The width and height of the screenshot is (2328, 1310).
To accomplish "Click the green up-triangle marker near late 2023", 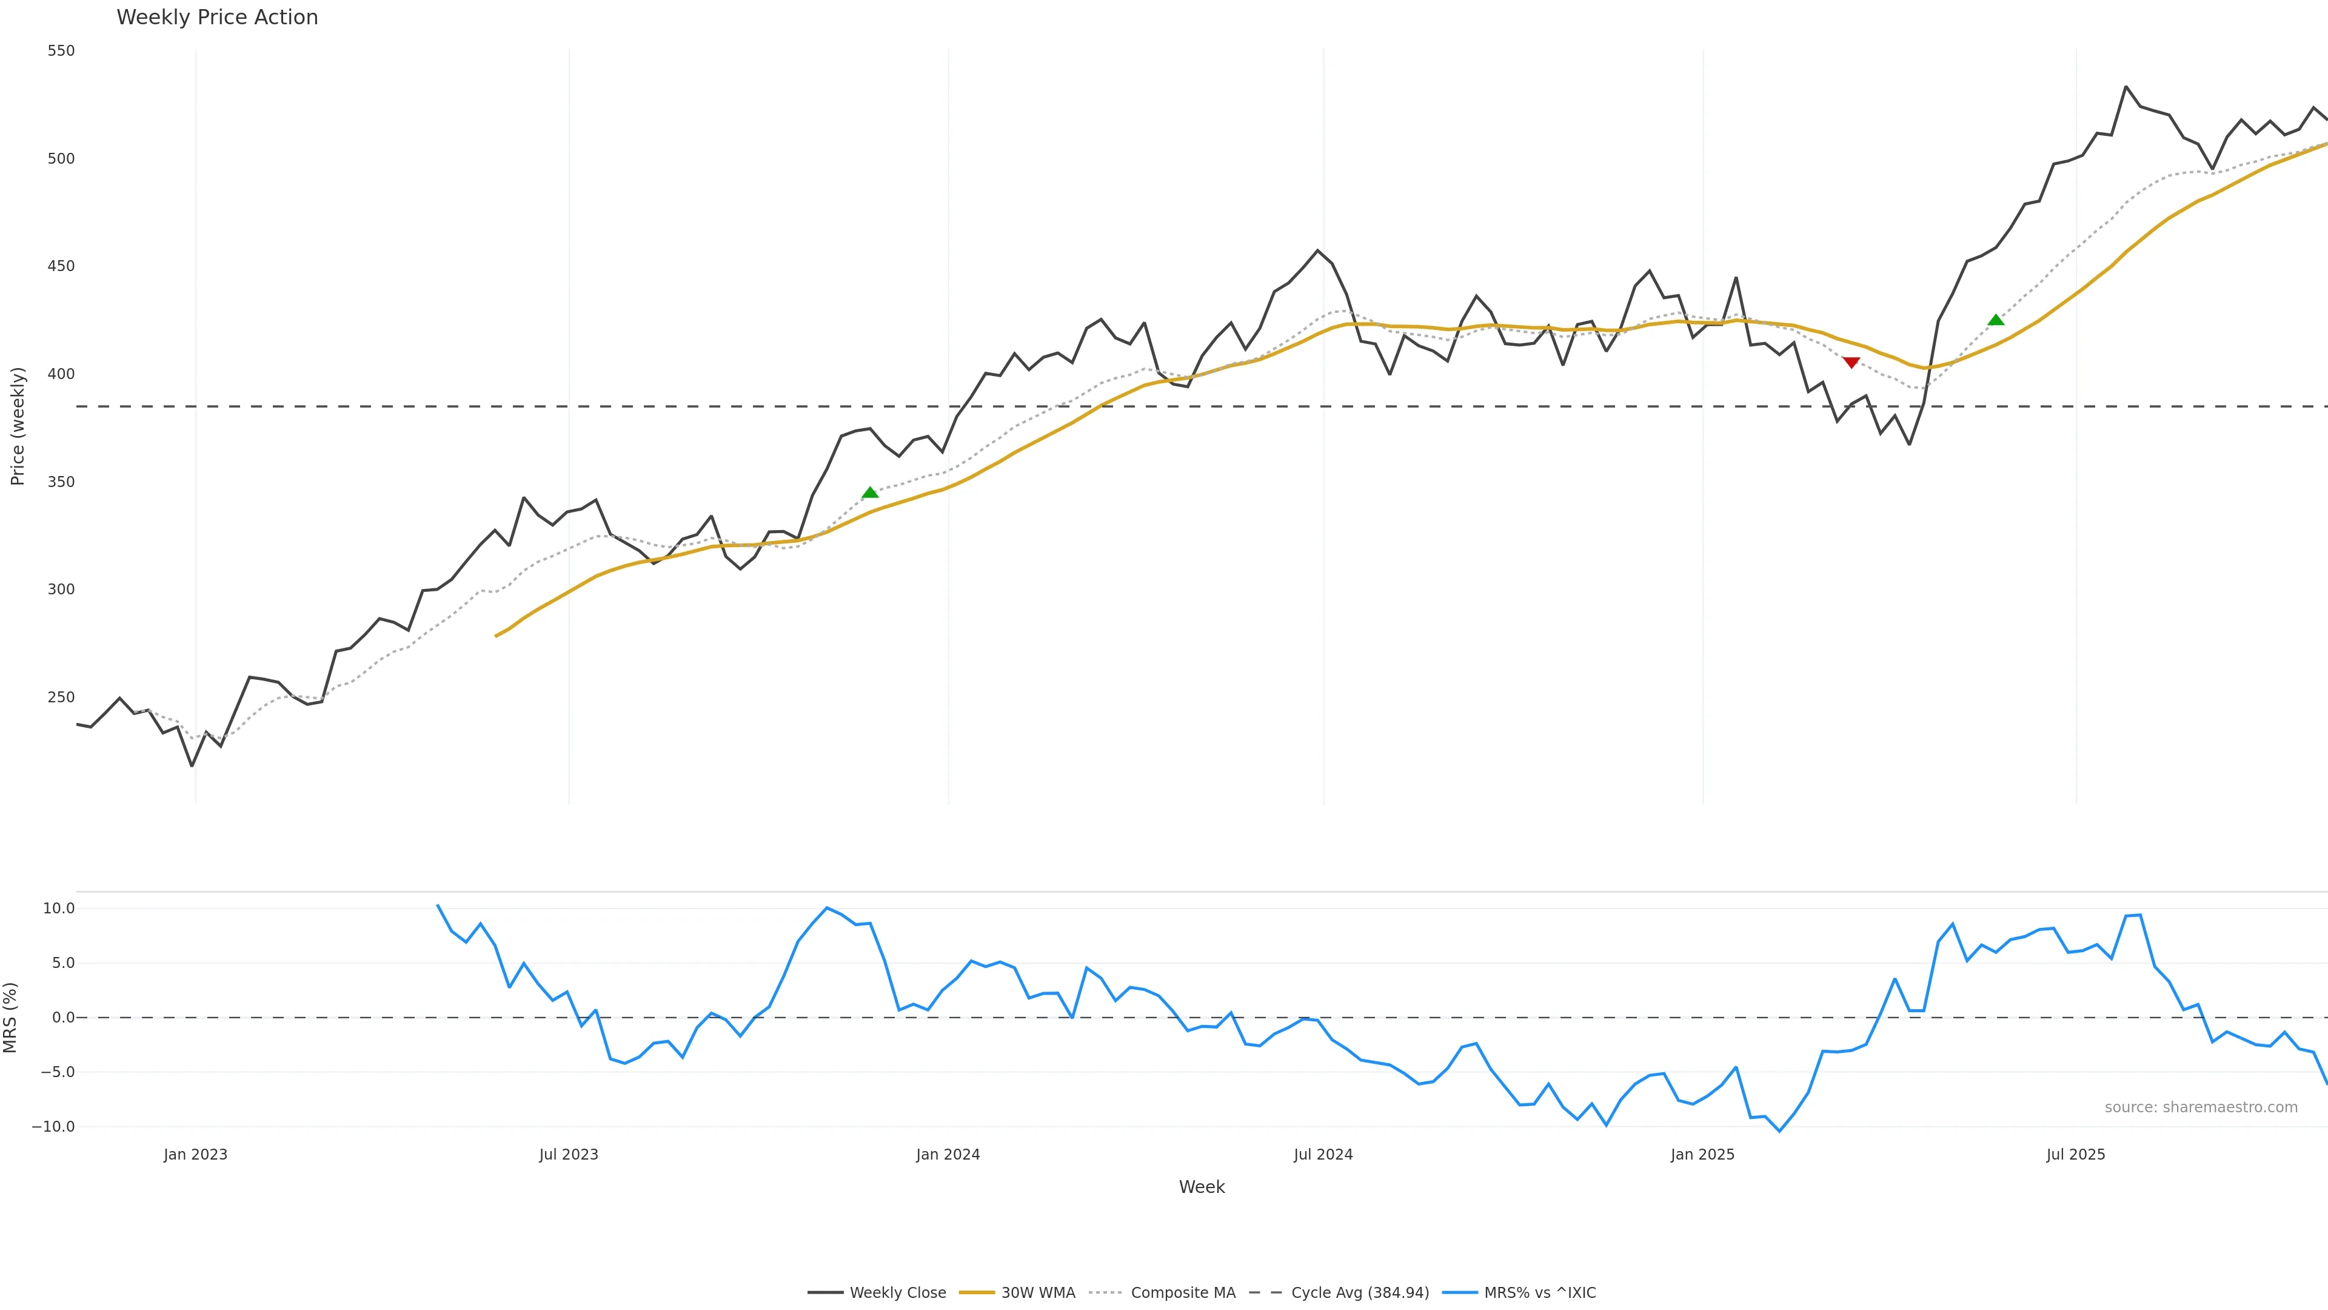I will click(869, 492).
